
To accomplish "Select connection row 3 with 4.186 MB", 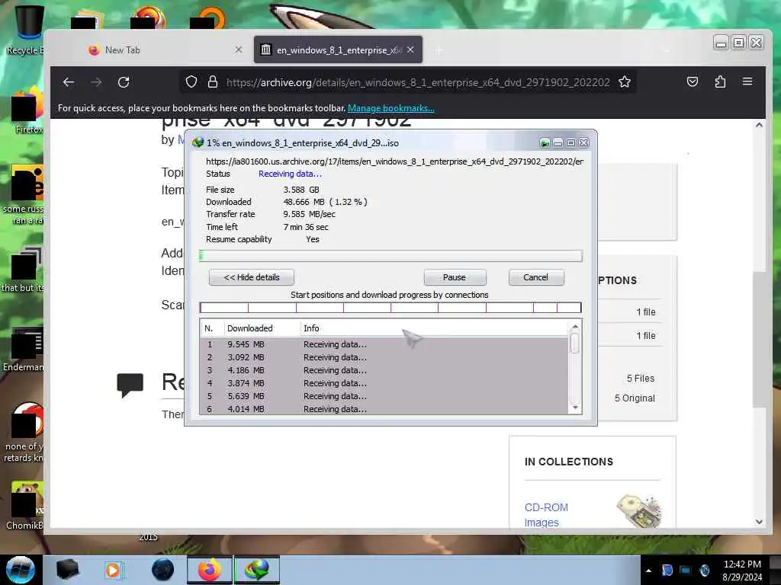I will (384, 370).
